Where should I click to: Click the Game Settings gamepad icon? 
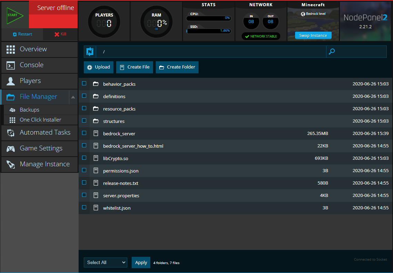(x=11, y=148)
